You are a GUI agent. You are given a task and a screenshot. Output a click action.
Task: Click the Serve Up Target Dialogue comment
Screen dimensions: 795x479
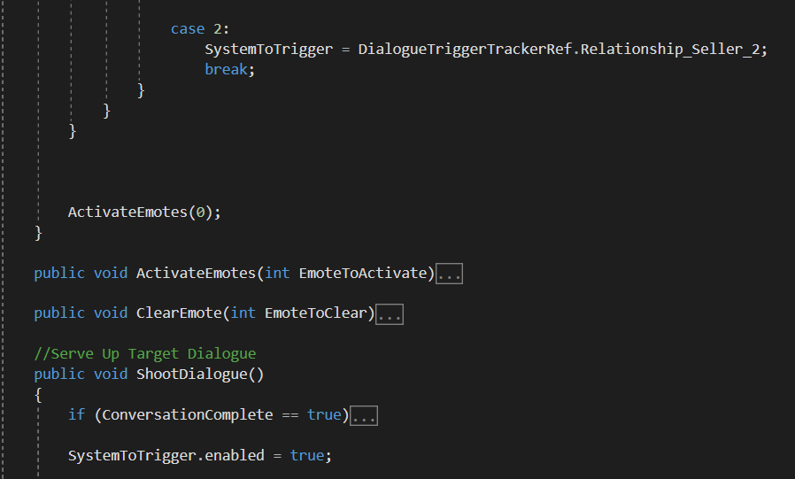[x=145, y=354]
